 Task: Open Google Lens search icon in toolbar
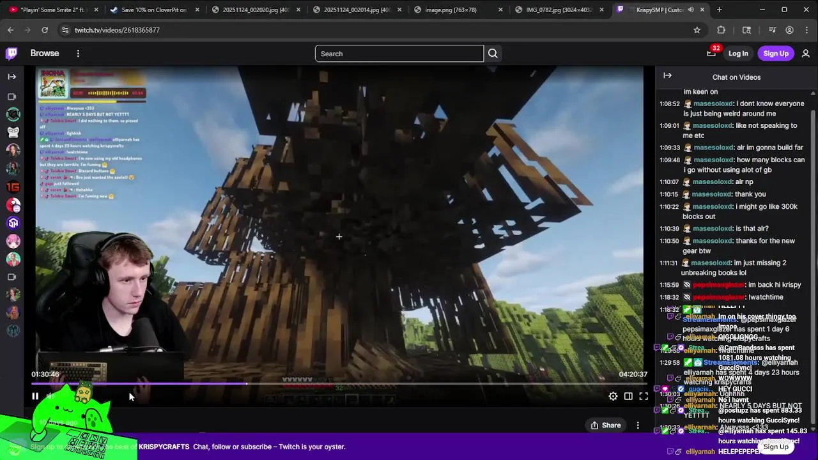point(746,30)
